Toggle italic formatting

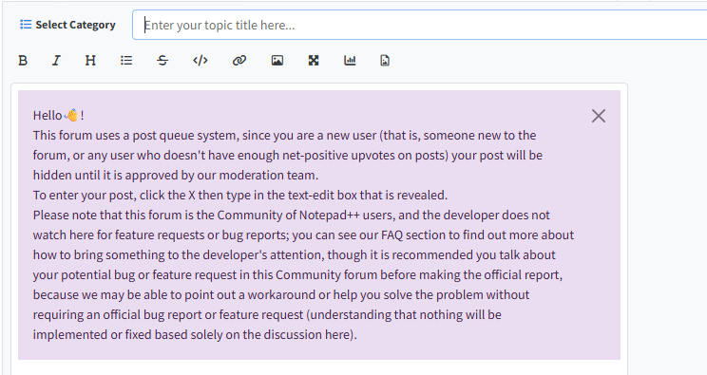(56, 61)
